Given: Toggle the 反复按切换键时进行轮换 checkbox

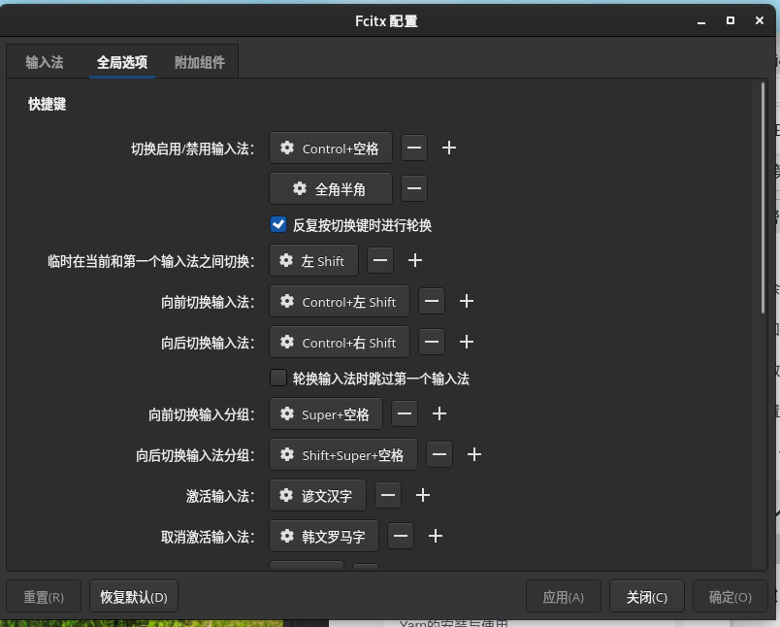Looking at the screenshot, I should [278, 224].
